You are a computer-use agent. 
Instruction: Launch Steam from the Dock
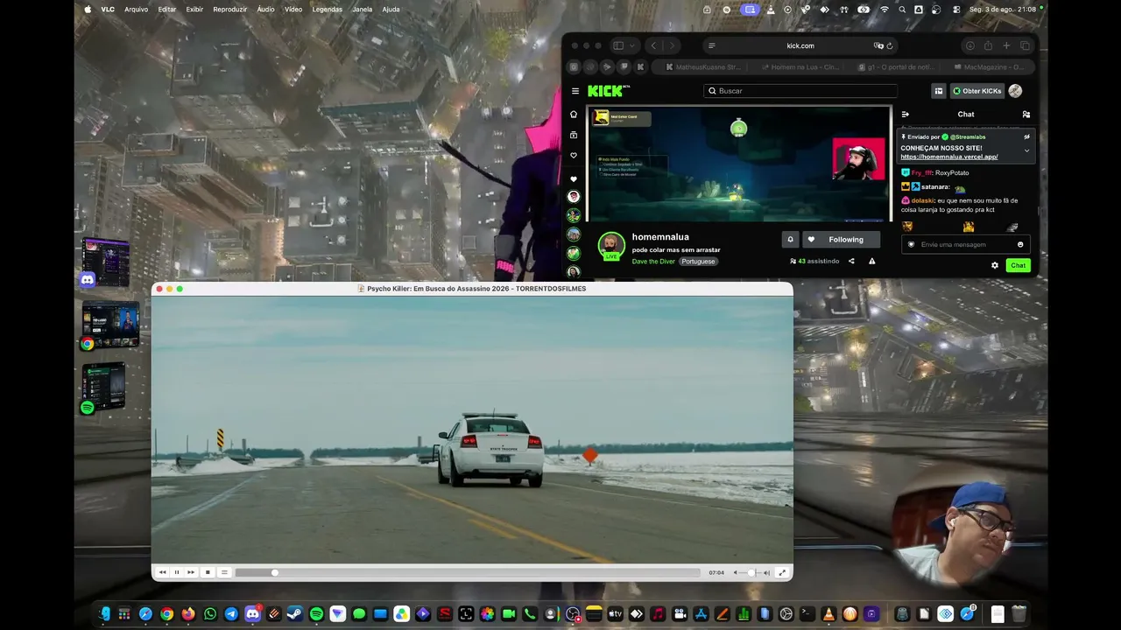(x=295, y=614)
